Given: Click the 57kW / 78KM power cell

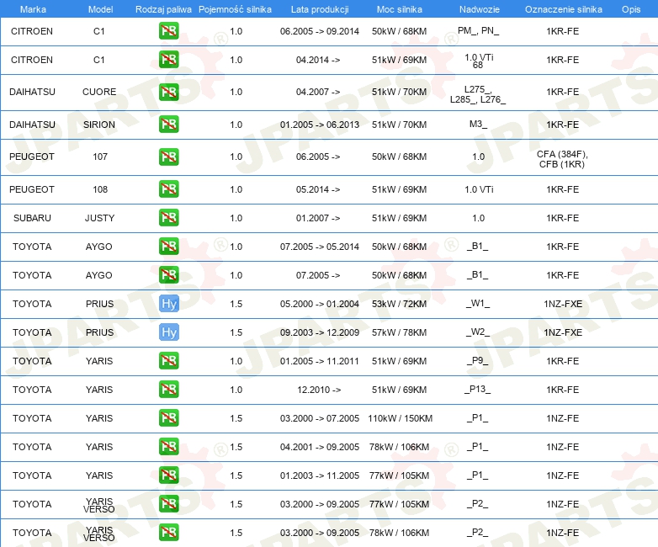Looking at the screenshot, I should 400,332.
